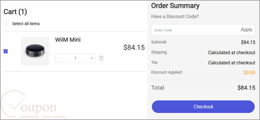Open the WiiM Mini product title
This screenshot has height=120, width=260.
[x=68, y=40]
